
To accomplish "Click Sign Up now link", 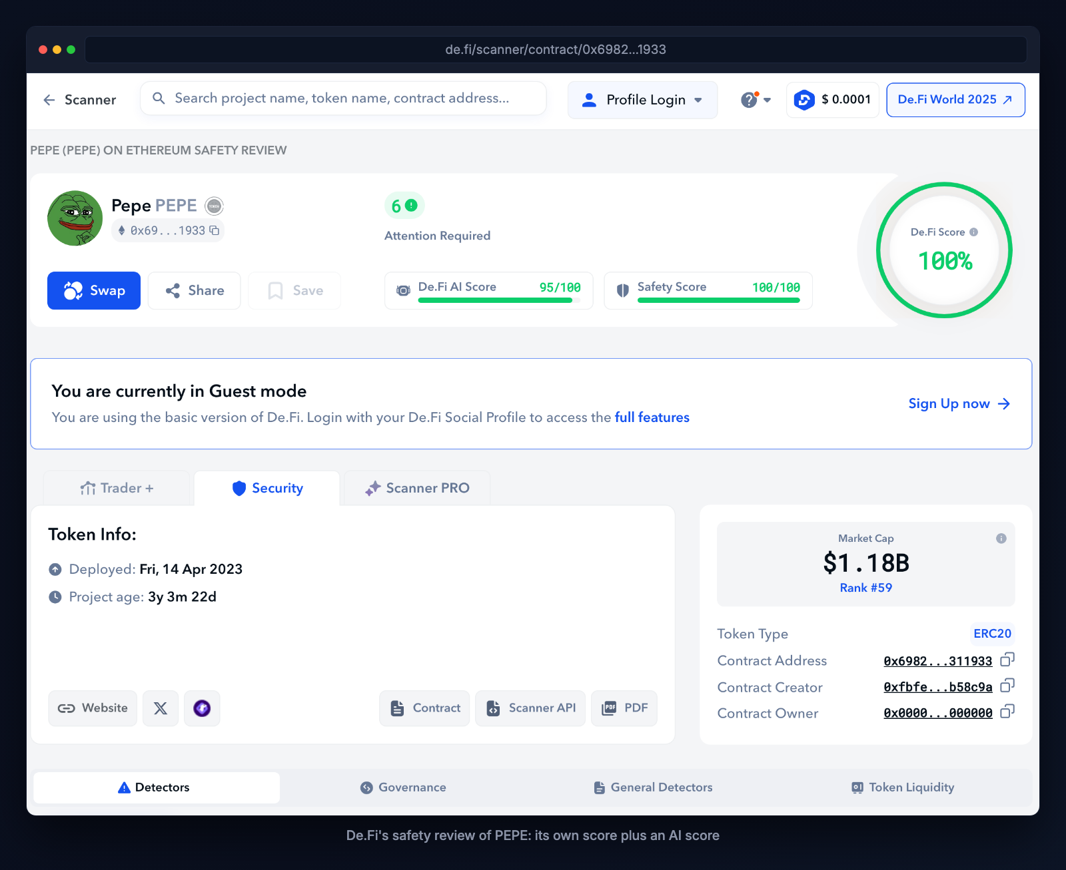I will tap(959, 404).
